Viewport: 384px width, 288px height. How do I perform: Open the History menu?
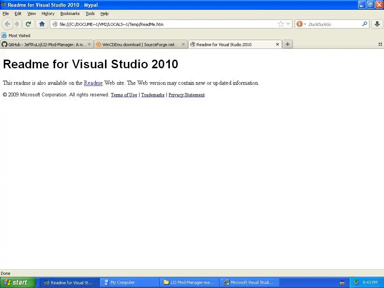[x=48, y=13]
